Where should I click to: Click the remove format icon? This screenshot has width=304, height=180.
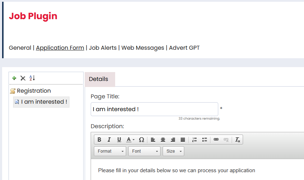tap(238, 140)
